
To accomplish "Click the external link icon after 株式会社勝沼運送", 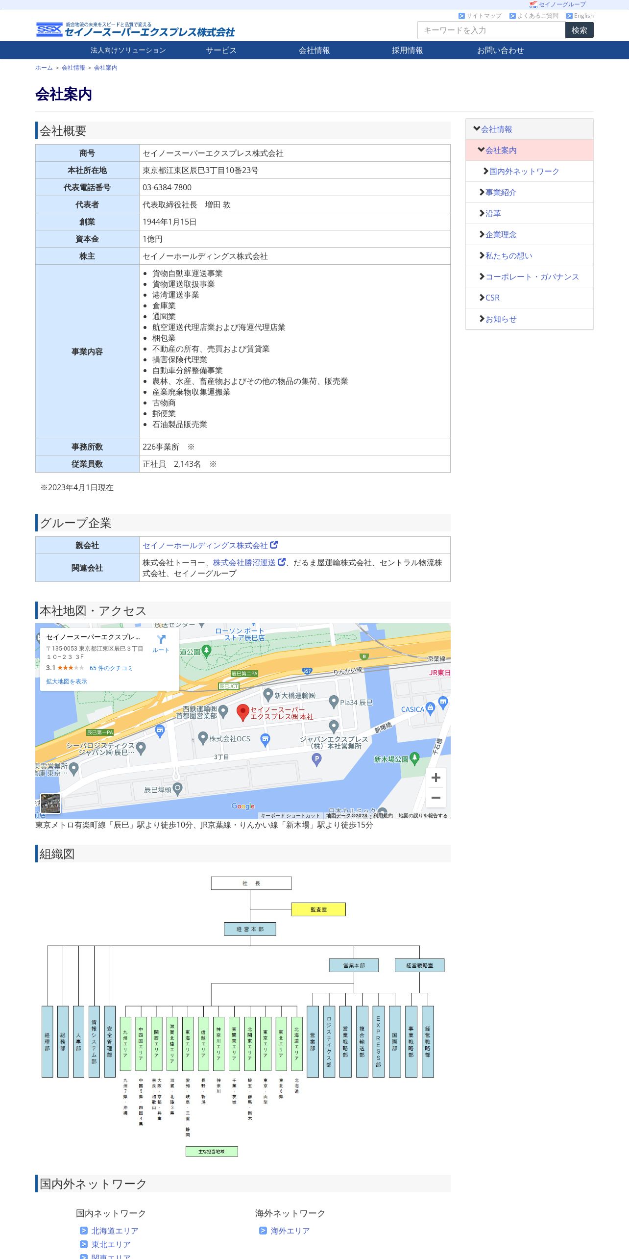I will pos(282,562).
